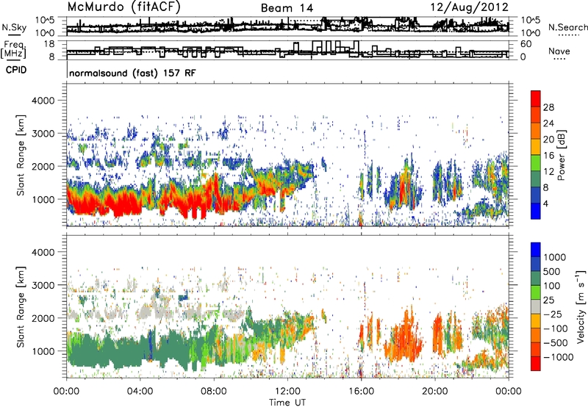
Task: Pick the blue swatch above 1000 on the velocity colorbar
Action: [x=536, y=250]
